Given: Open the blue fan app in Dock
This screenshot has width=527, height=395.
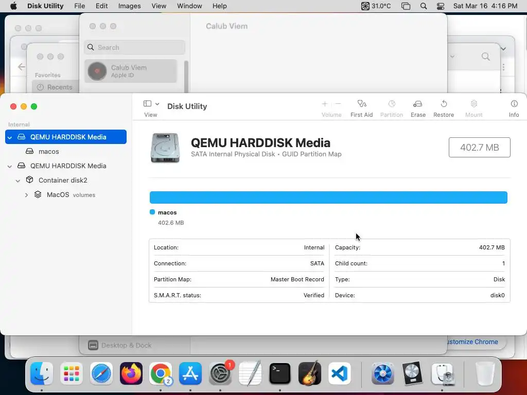Looking at the screenshot, I should coord(382,373).
